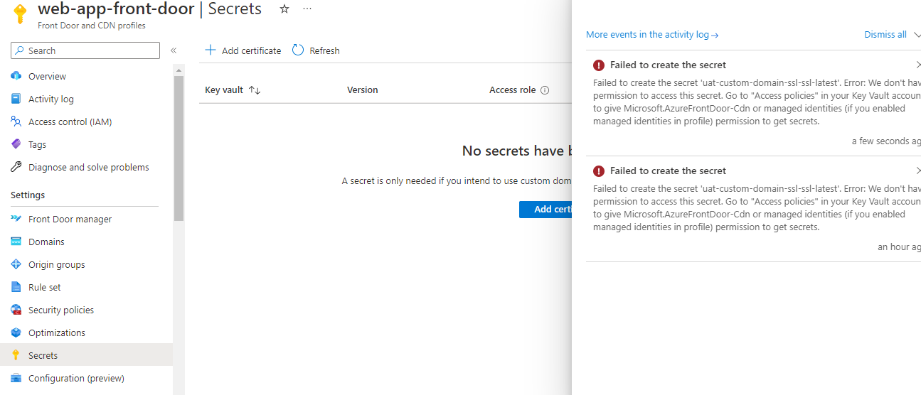
Task: Click the Origin groups icon
Action: tap(16, 264)
